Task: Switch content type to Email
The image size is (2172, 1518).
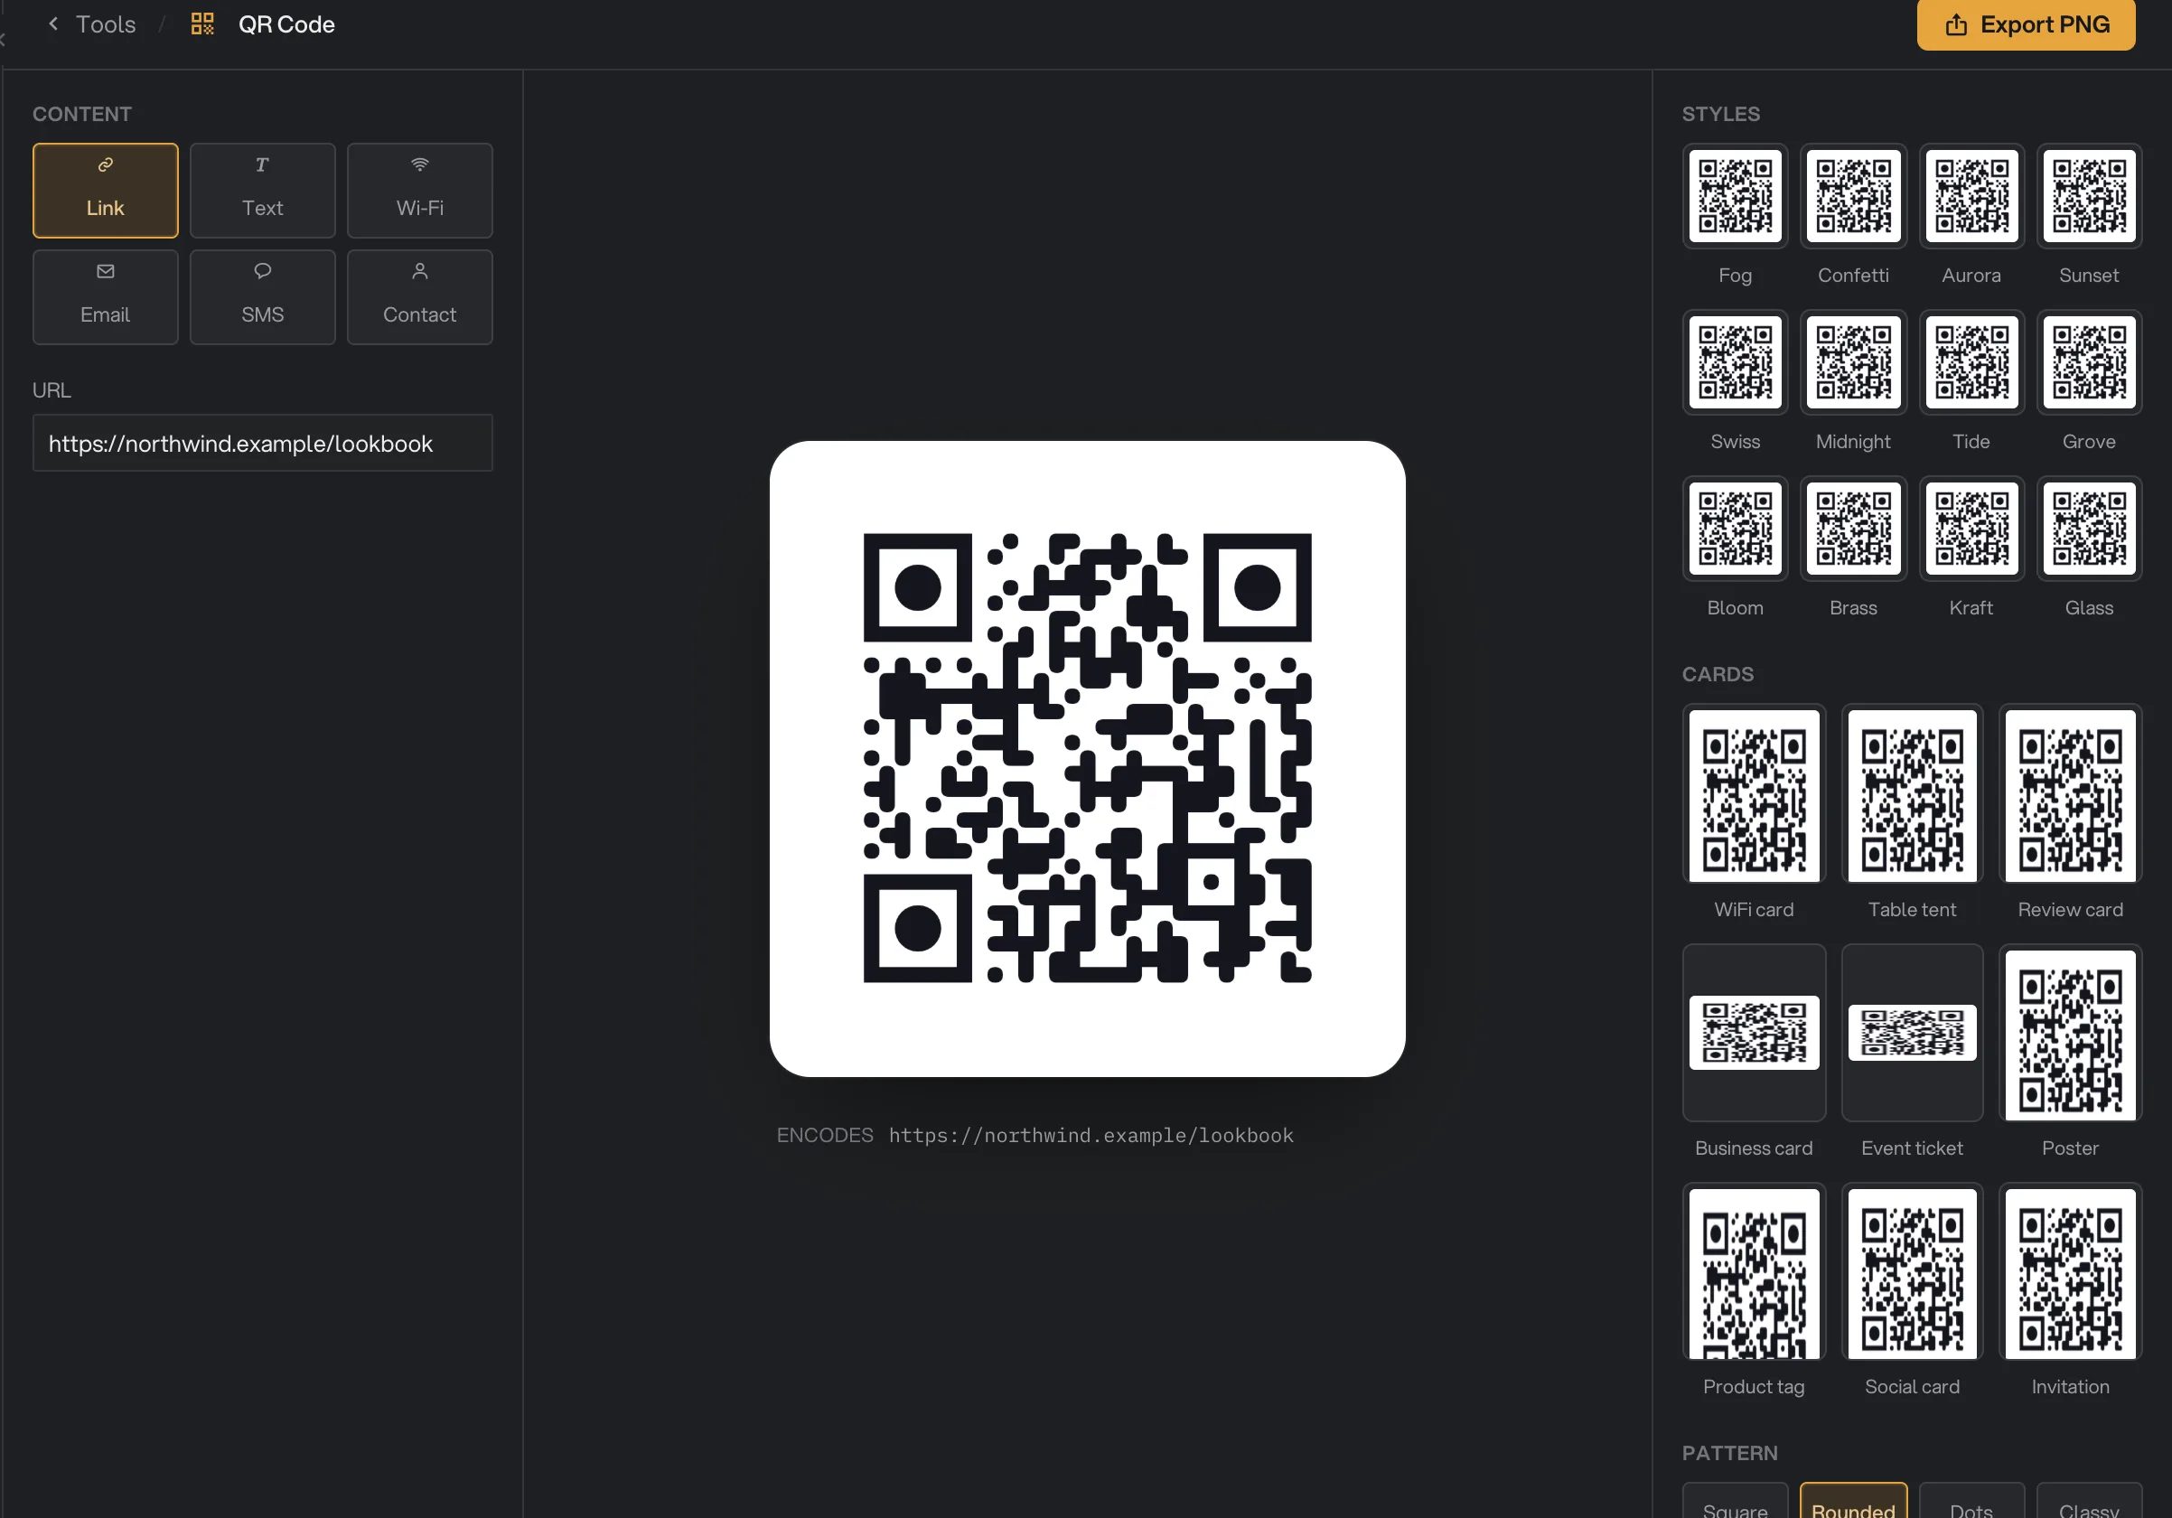Action: click(105, 297)
